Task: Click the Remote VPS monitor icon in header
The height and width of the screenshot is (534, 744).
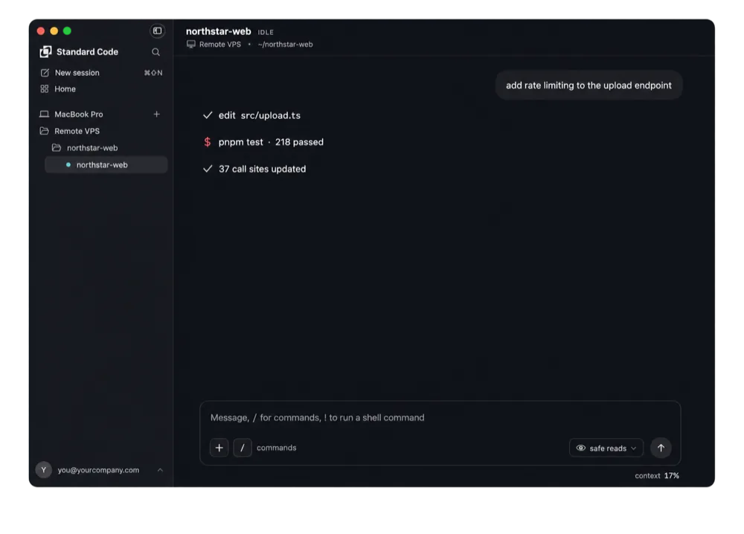Action: (x=190, y=44)
